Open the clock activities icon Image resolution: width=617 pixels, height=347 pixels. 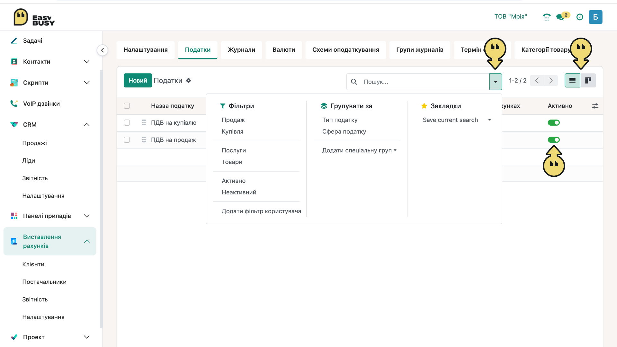coord(580,17)
